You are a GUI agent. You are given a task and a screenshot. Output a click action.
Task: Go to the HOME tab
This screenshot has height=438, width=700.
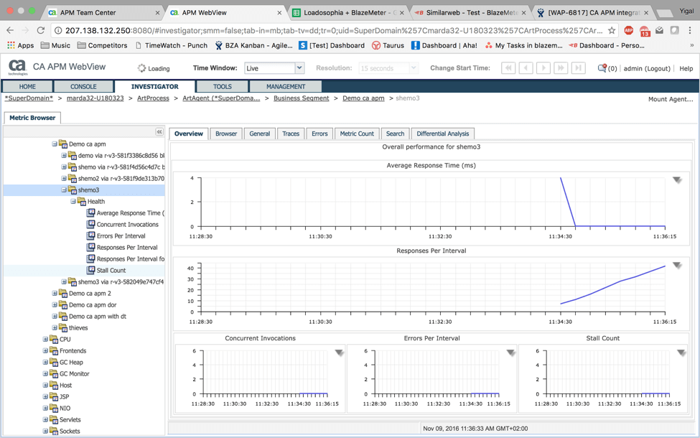[x=27, y=86]
